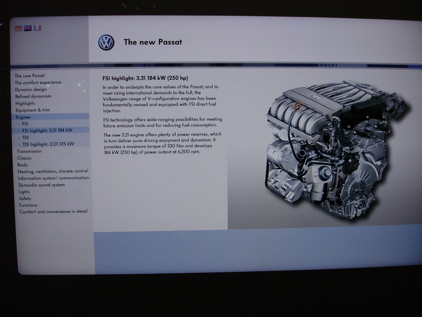Open the 'Highlights' menu item

25,103
